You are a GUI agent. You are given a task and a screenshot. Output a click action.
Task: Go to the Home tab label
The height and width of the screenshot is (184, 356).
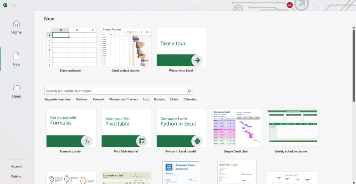click(16, 32)
